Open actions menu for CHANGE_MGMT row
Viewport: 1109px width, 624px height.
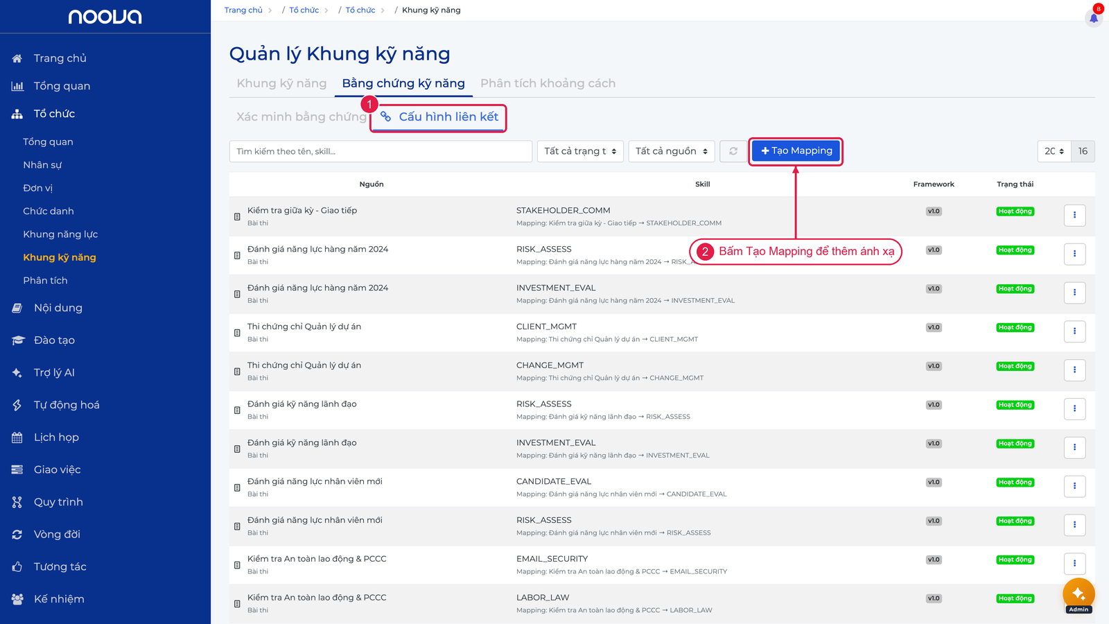[1074, 370]
